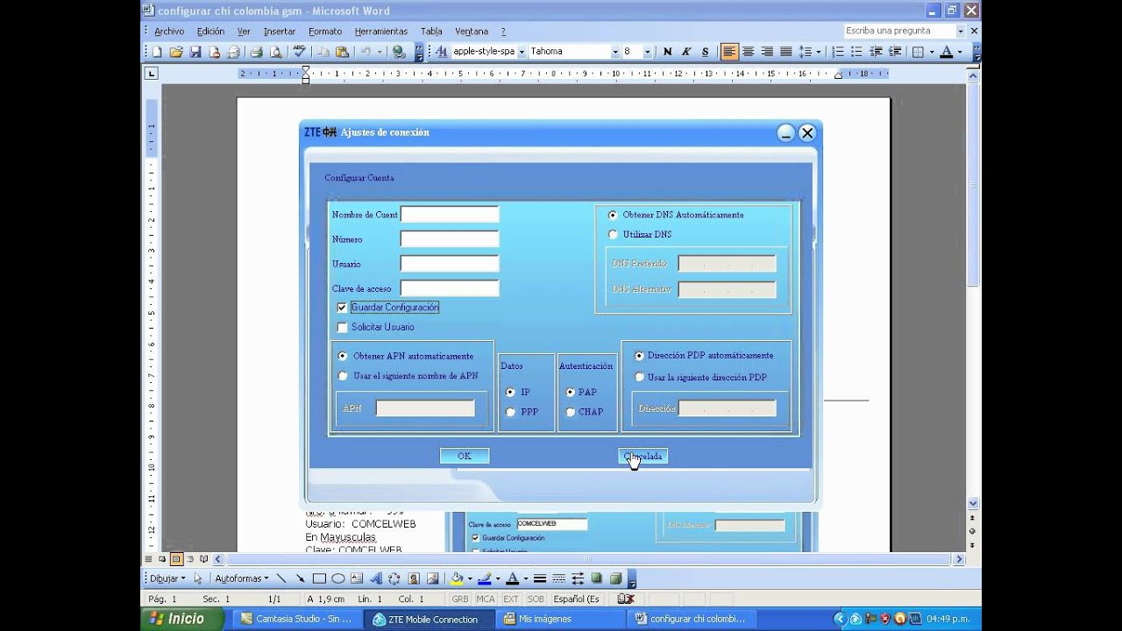Screen dimensions: 1122x631
Task: Click the Paste clipboard icon
Action: point(342,52)
